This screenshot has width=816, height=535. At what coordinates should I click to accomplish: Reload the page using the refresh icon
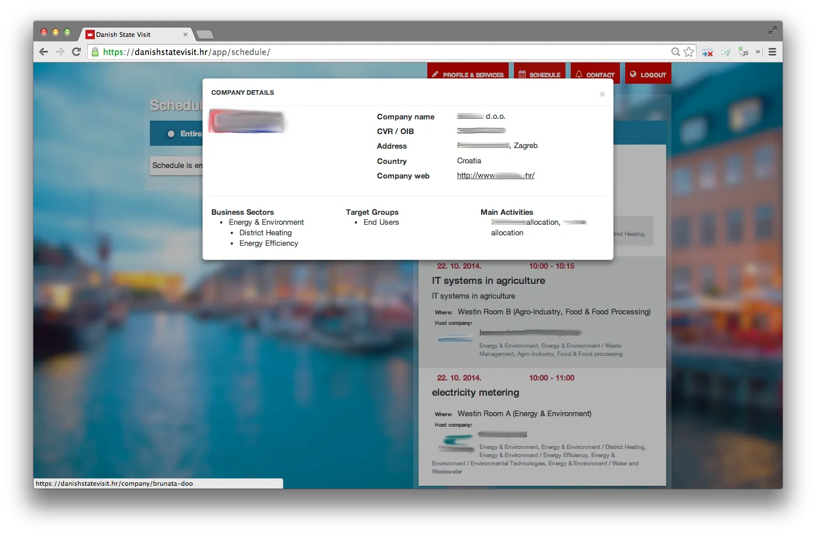coord(76,52)
